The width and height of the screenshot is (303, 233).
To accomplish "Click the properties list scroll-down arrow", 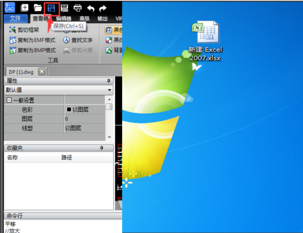I will [x=110, y=137].
